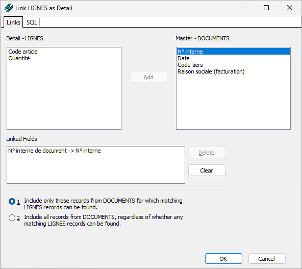
Task: Click the application icon in title bar
Action: tap(9, 8)
